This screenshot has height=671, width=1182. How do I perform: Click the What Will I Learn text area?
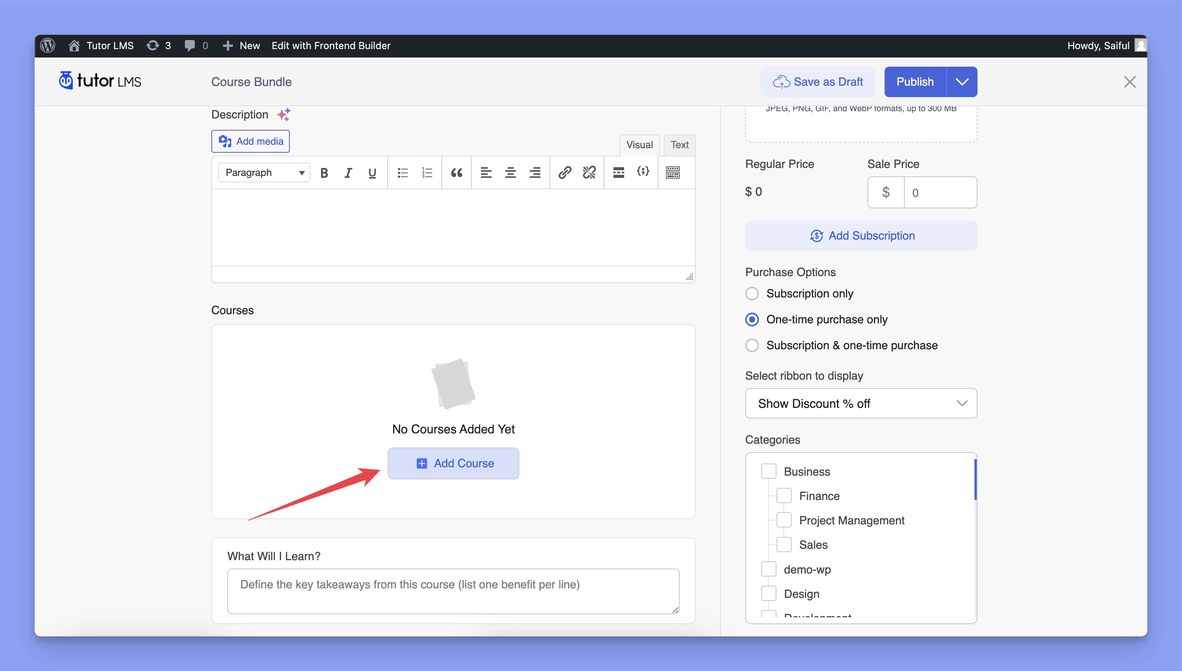tap(453, 591)
